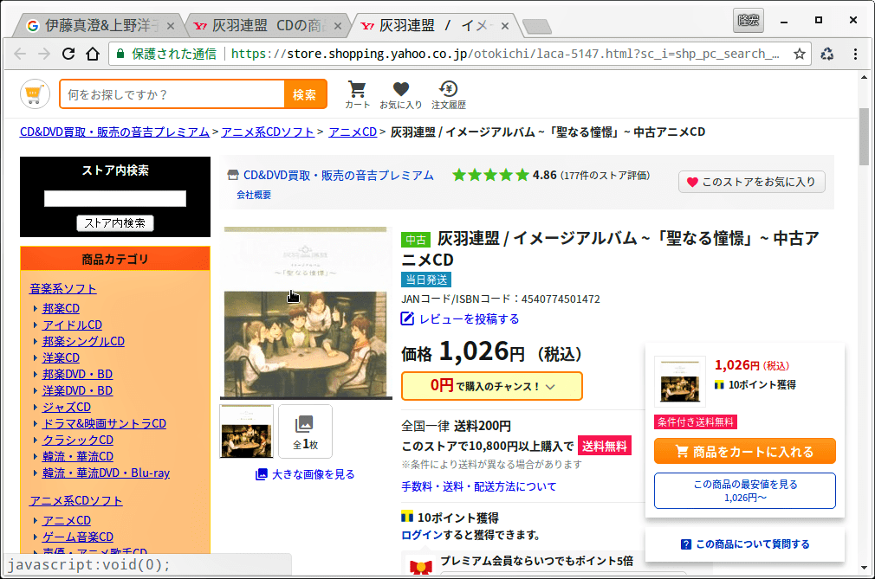The height and width of the screenshot is (579, 875).
Task: Click the enlarge image icon beside 大きな画像を見る
Action: click(x=261, y=474)
